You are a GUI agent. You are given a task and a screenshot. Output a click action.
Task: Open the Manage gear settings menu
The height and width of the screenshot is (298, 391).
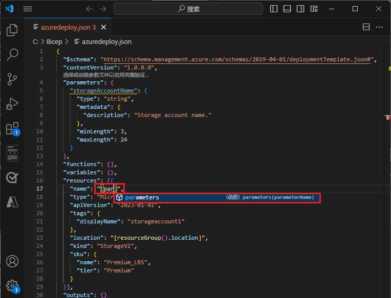click(12, 286)
